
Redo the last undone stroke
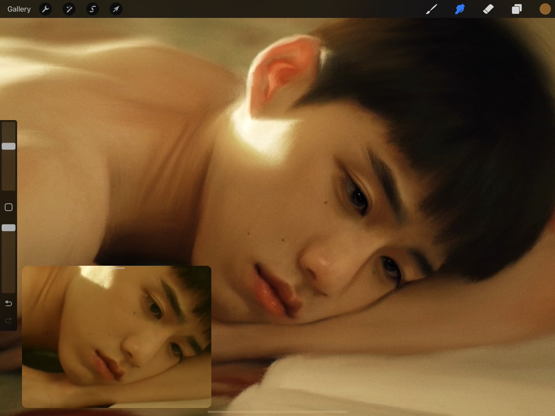click(8, 320)
